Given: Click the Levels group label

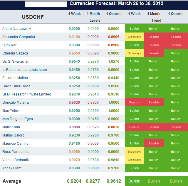Looking at the screenshot, I should pos(95,21).
